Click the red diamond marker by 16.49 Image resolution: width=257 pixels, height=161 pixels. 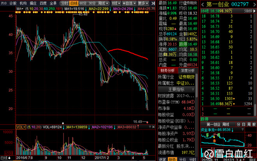pyautogui.click(x=147, y=122)
